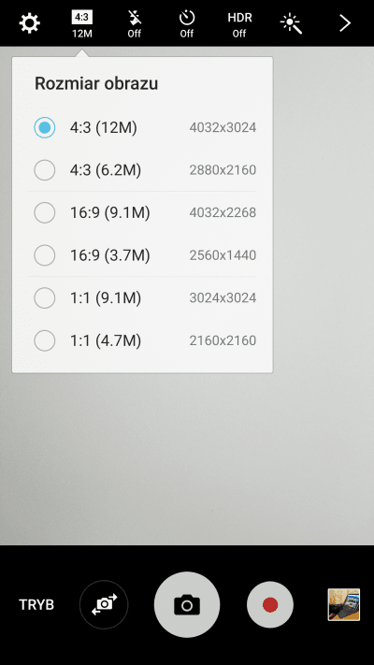Open the gallery preview thumbnail
This screenshot has width=374, height=665.
(344, 604)
